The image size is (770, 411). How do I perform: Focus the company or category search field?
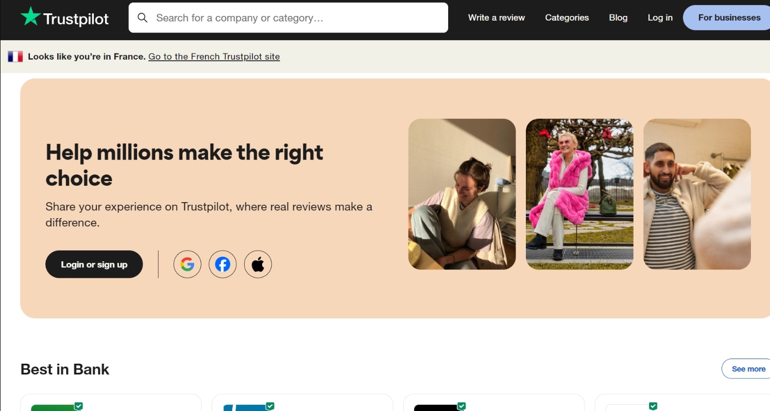[x=288, y=18]
